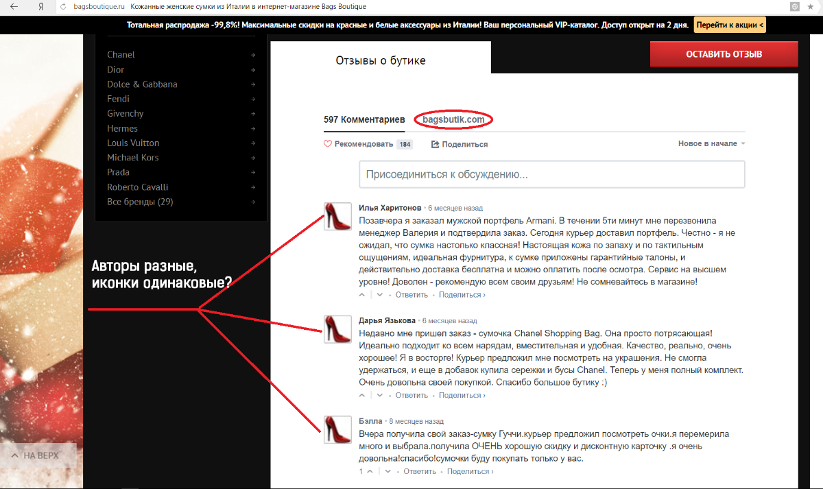Click the share icon beside the Поделиться label
Viewport: 823px width, 489px height.
pos(435,144)
